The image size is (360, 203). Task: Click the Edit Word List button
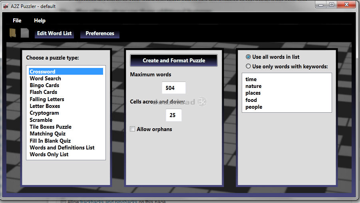click(x=54, y=34)
